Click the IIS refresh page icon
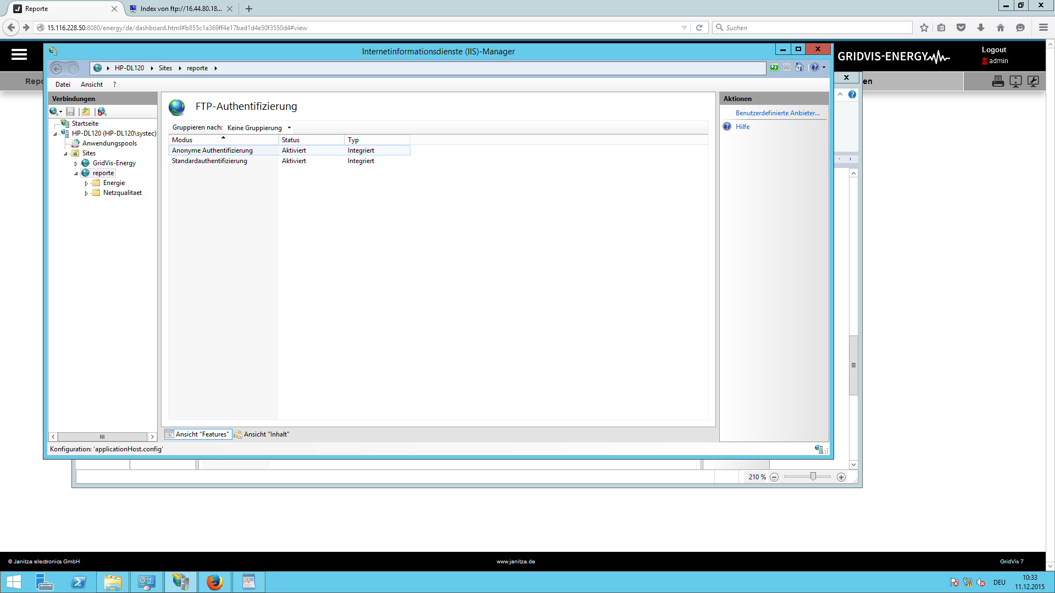This screenshot has height=593, width=1055. (x=774, y=68)
